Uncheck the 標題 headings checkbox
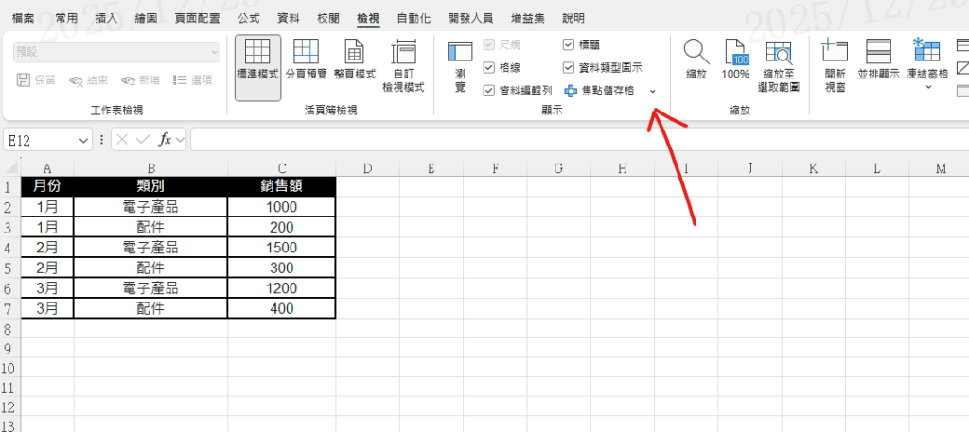 point(568,43)
